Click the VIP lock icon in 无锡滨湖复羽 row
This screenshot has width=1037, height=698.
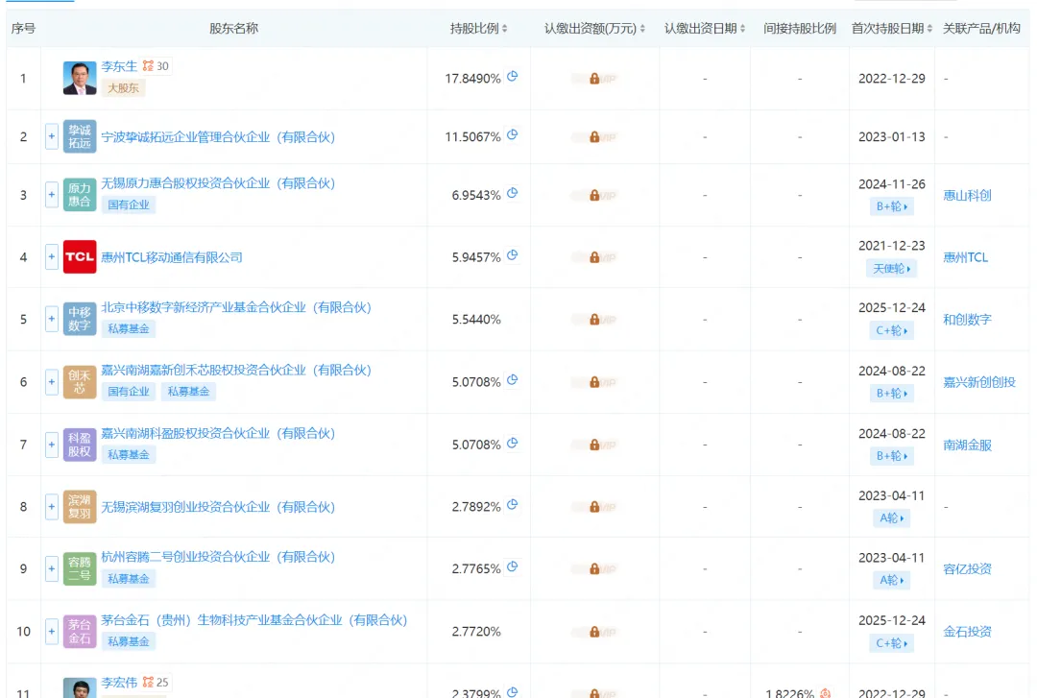tap(594, 507)
